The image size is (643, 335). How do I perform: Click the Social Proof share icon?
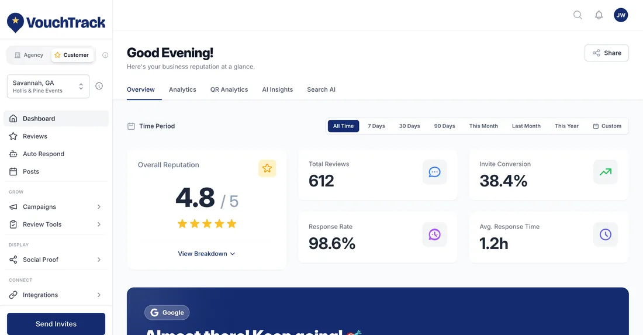[13, 260]
